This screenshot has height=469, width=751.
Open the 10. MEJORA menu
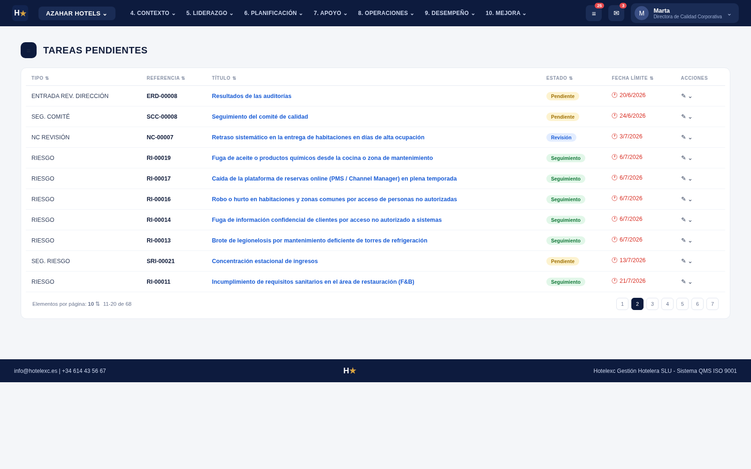[x=506, y=13]
